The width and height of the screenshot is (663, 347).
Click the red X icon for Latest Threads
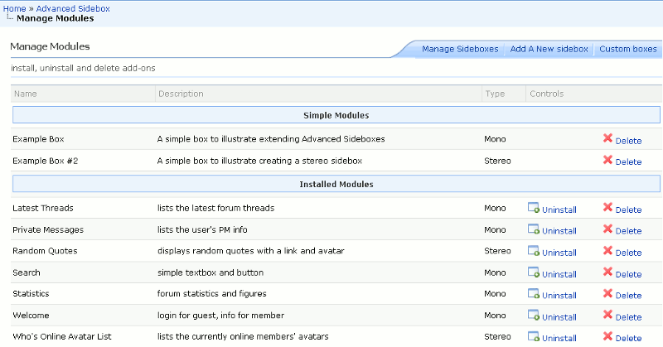tap(607, 208)
